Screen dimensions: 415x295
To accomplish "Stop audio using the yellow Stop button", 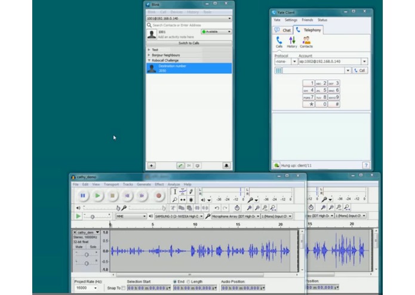I will tap(112, 195).
